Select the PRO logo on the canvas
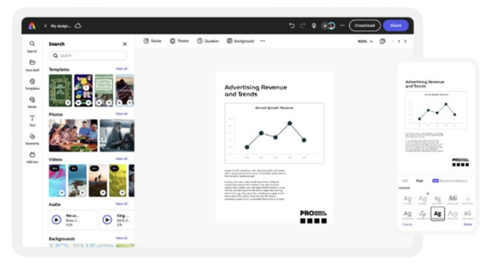The height and width of the screenshot is (277, 494). 313,217
